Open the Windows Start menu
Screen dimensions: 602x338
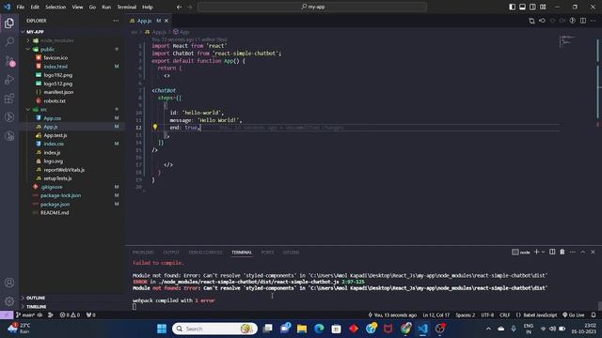(x=162, y=329)
